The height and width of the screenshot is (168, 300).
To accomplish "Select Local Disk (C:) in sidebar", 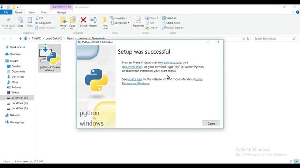I will click(18, 98).
